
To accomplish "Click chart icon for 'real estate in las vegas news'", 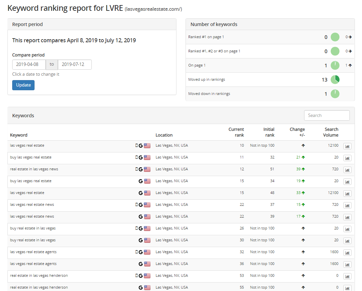I will coord(347,170).
